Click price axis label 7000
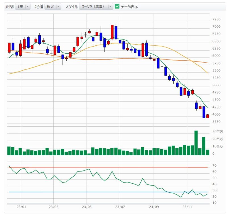 point(216,26)
